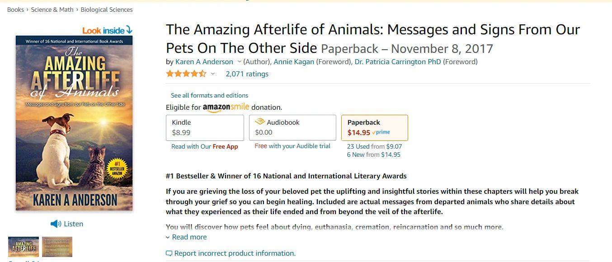The width and height of the screenshot is (612, 262).
Task: Select the Paperback $14.95 format option
Action: point(375,127)
